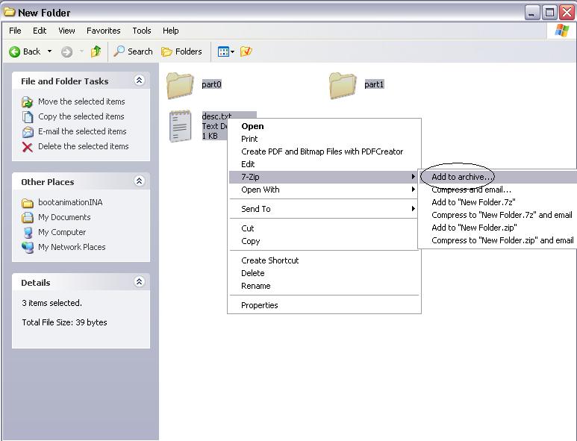Collapse the File and Folder Tasks panel

(x=139, y=81)
